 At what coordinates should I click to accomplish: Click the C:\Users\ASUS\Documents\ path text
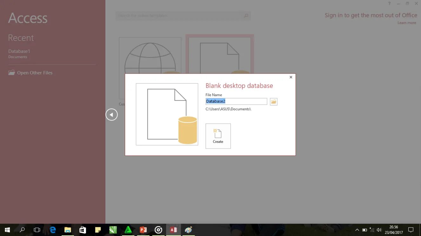pyautogui.click(x=228, y=109)
